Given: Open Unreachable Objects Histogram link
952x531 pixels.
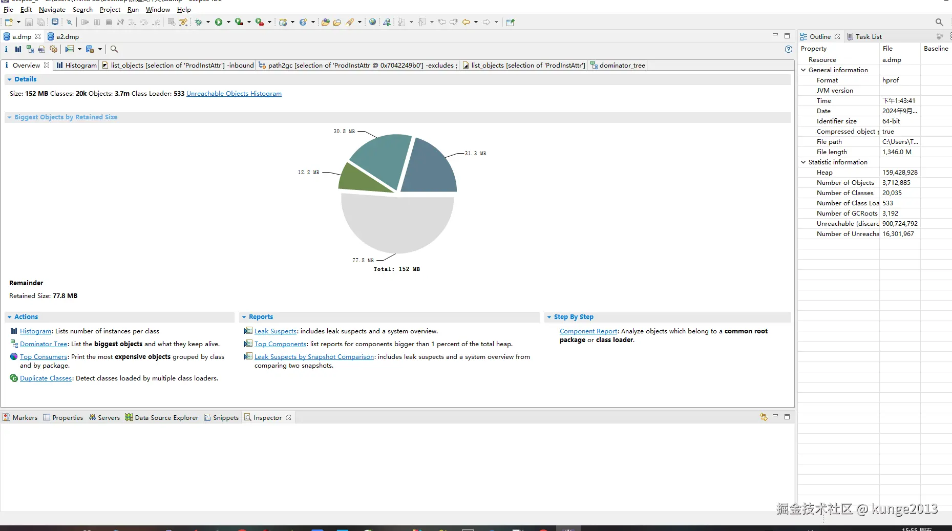Looking at the screenshot, I should pyautogui.click(x=234, y=94).
